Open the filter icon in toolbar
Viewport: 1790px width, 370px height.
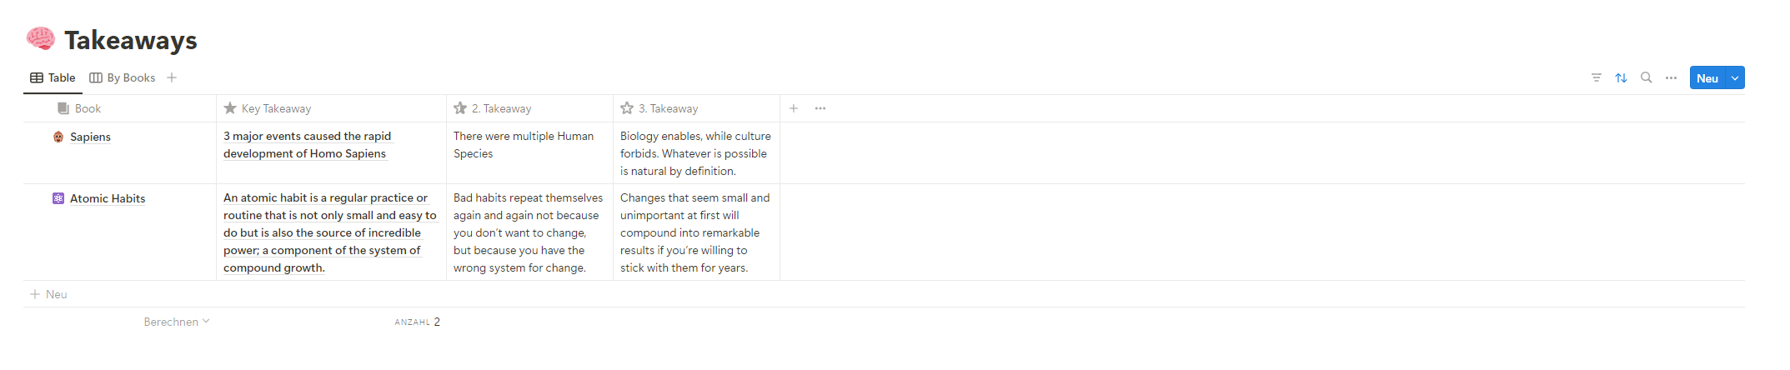click(x=1596, y=77)
